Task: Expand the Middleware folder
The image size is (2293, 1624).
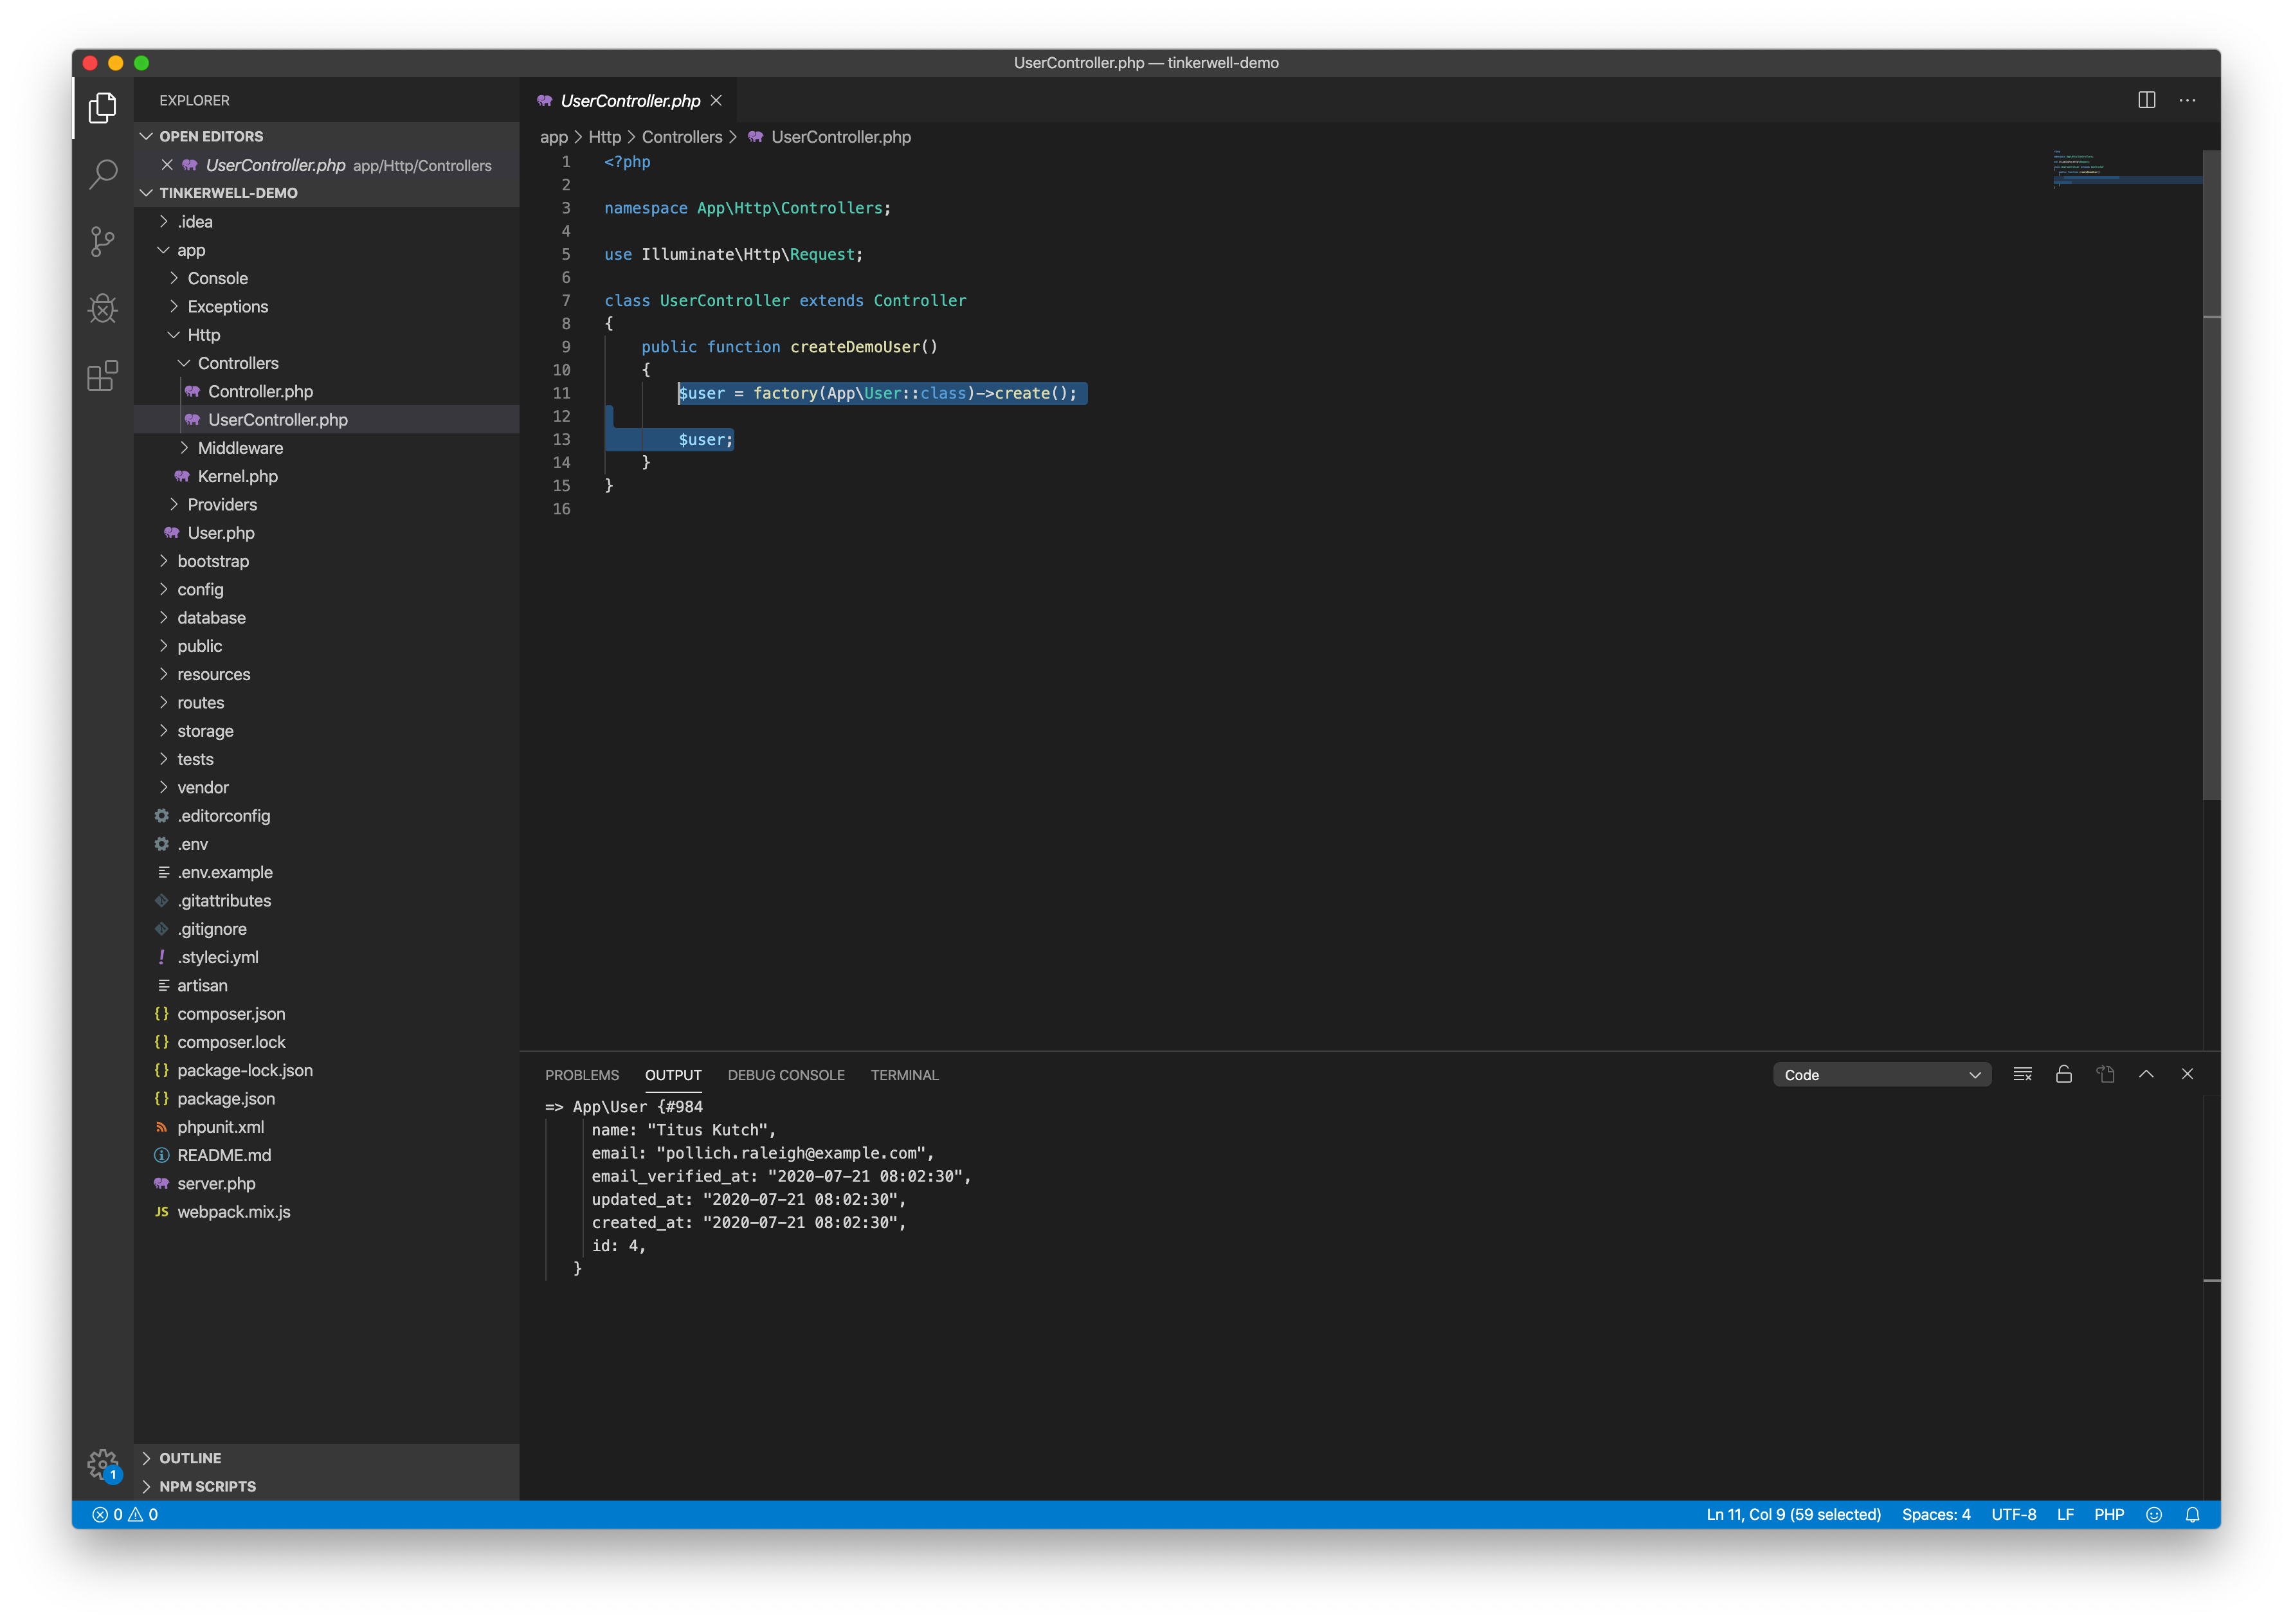Action: [x=326, y=448]
